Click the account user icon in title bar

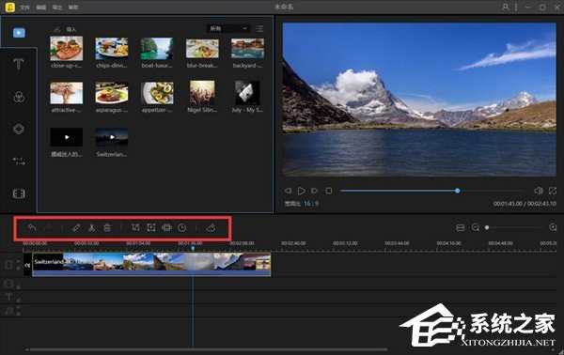[x=506, y=7]
